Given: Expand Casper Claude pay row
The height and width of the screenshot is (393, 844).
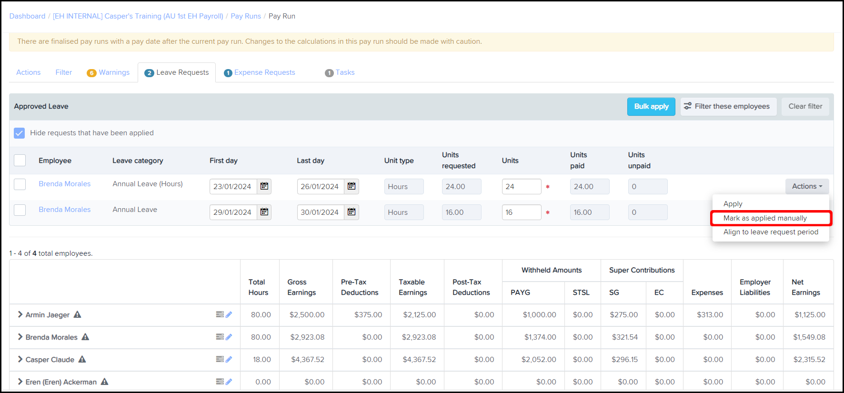Looking at the screenshot, I should (x=20, y=359).
